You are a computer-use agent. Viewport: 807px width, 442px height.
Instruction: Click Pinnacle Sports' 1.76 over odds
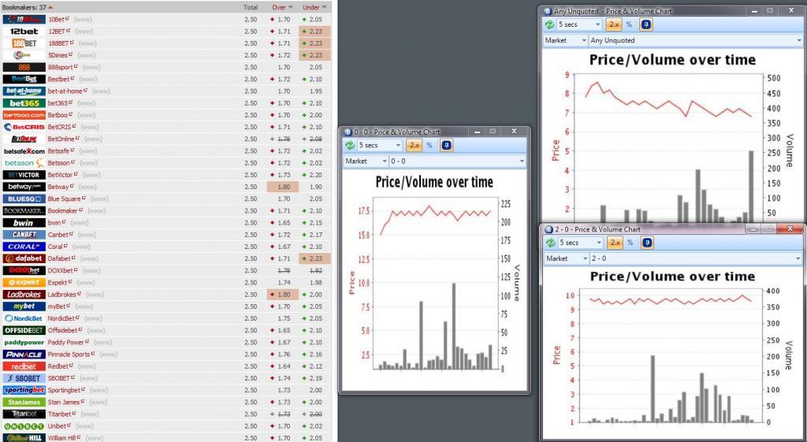pos(284,354)
